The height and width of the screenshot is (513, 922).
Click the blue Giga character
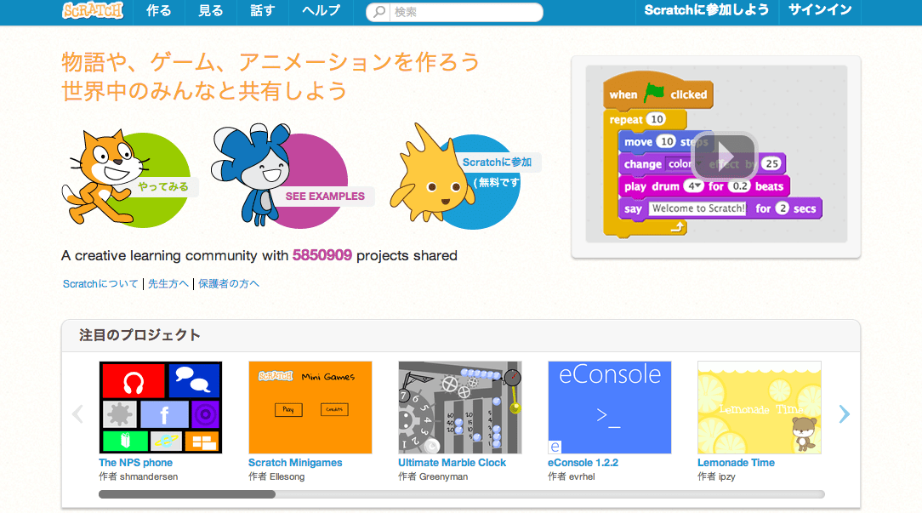253,174
